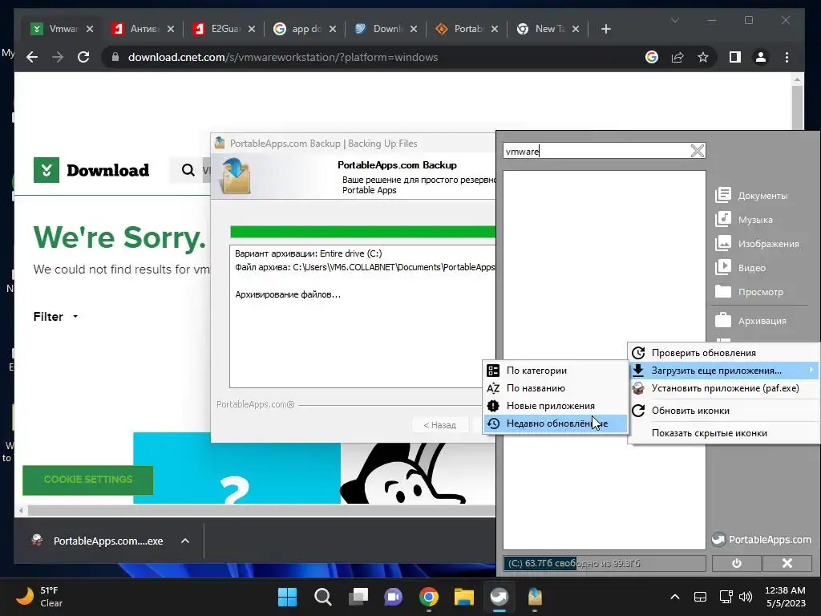This screenshot has width=821, height=616.
Task: Click the CNET search magnifier icon
Action: (x=188, y=170)
